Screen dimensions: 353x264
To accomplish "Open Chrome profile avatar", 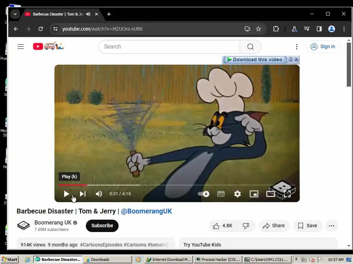I will [x=331, y=29].
